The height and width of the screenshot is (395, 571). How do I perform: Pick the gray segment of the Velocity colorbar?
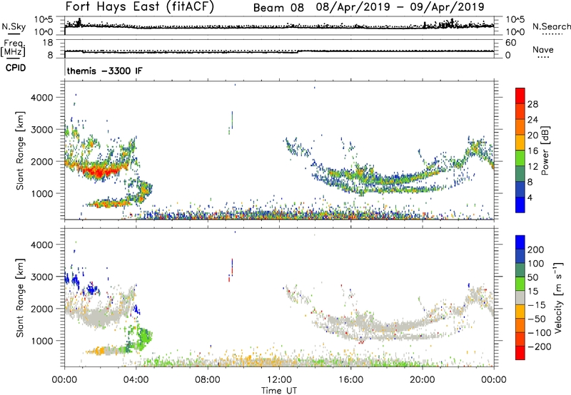[x=520, y=297]
